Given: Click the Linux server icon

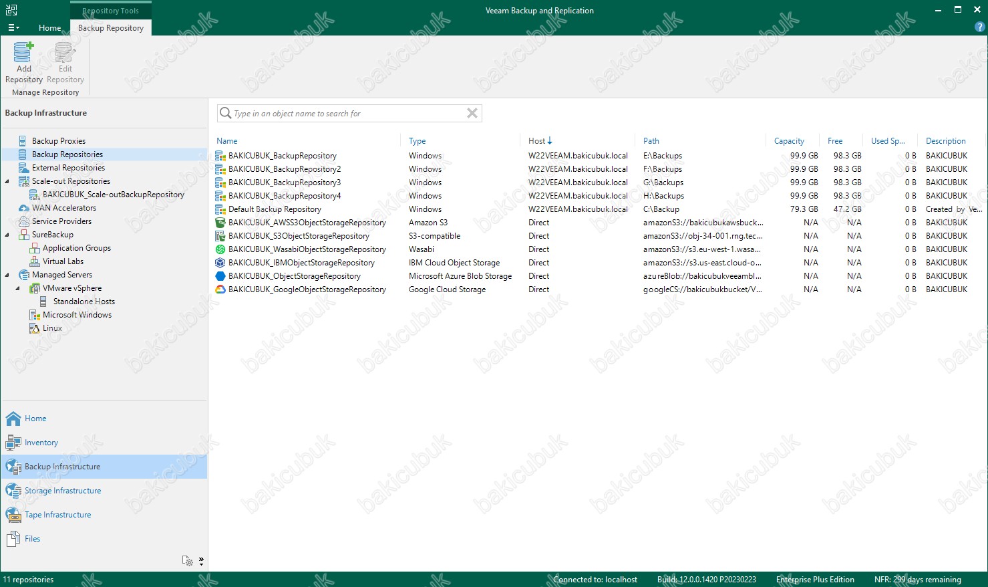Looking at the screenshot, I should [x=35, y=328].
